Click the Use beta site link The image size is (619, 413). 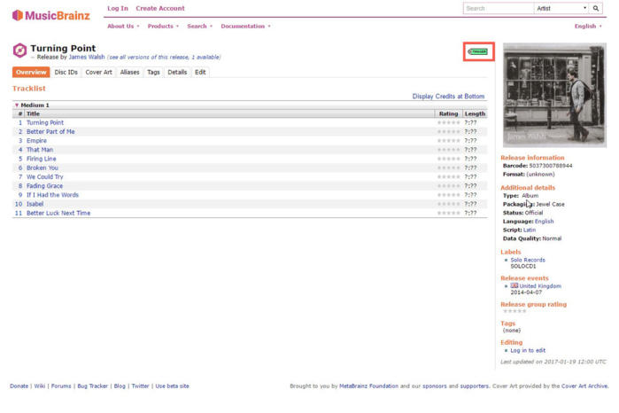click(x=172, y=386)
